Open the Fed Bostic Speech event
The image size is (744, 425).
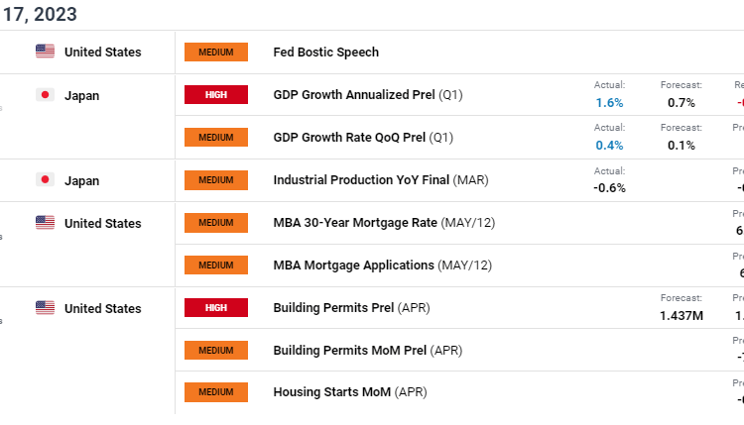pos(325,52)
